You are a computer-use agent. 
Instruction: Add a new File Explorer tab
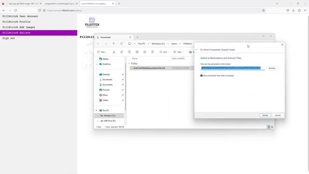[x=137, y=37]
